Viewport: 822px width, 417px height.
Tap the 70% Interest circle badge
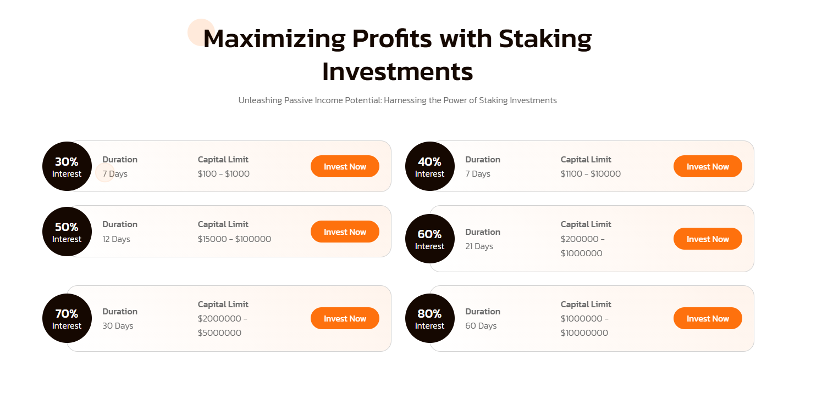67,318
